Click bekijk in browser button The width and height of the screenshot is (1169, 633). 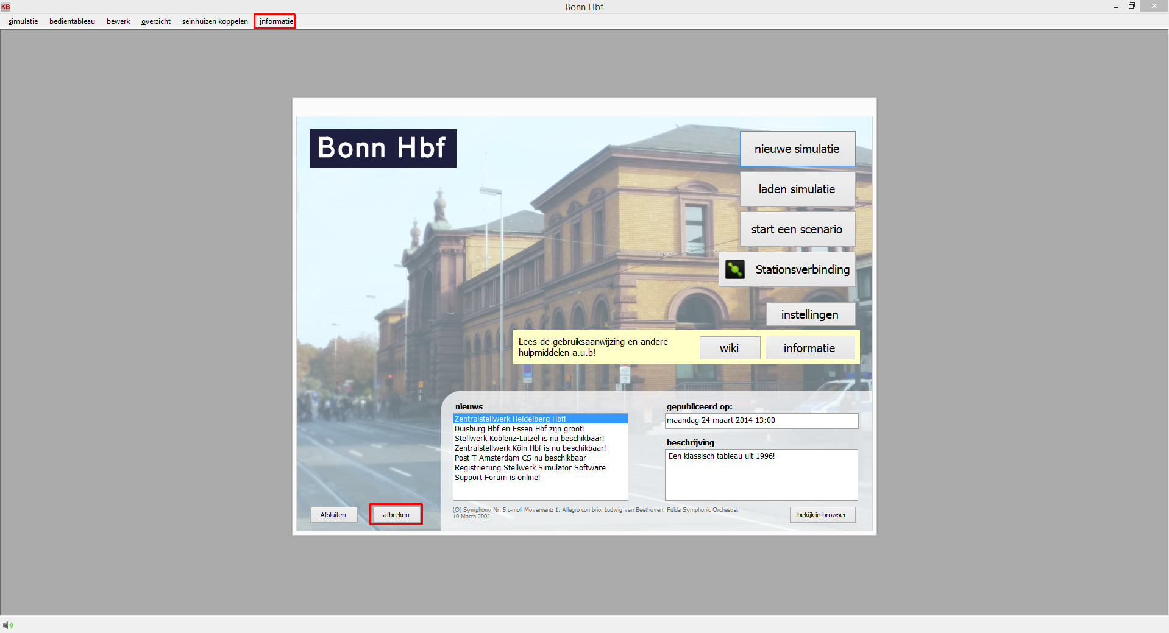pos(822,515)
